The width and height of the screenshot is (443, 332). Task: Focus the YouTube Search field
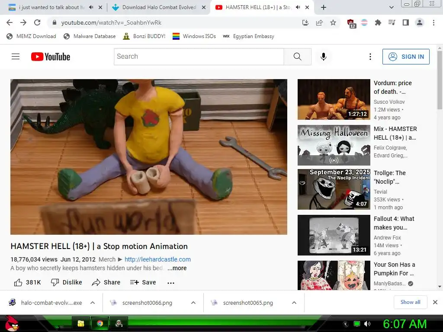(199, 57)
